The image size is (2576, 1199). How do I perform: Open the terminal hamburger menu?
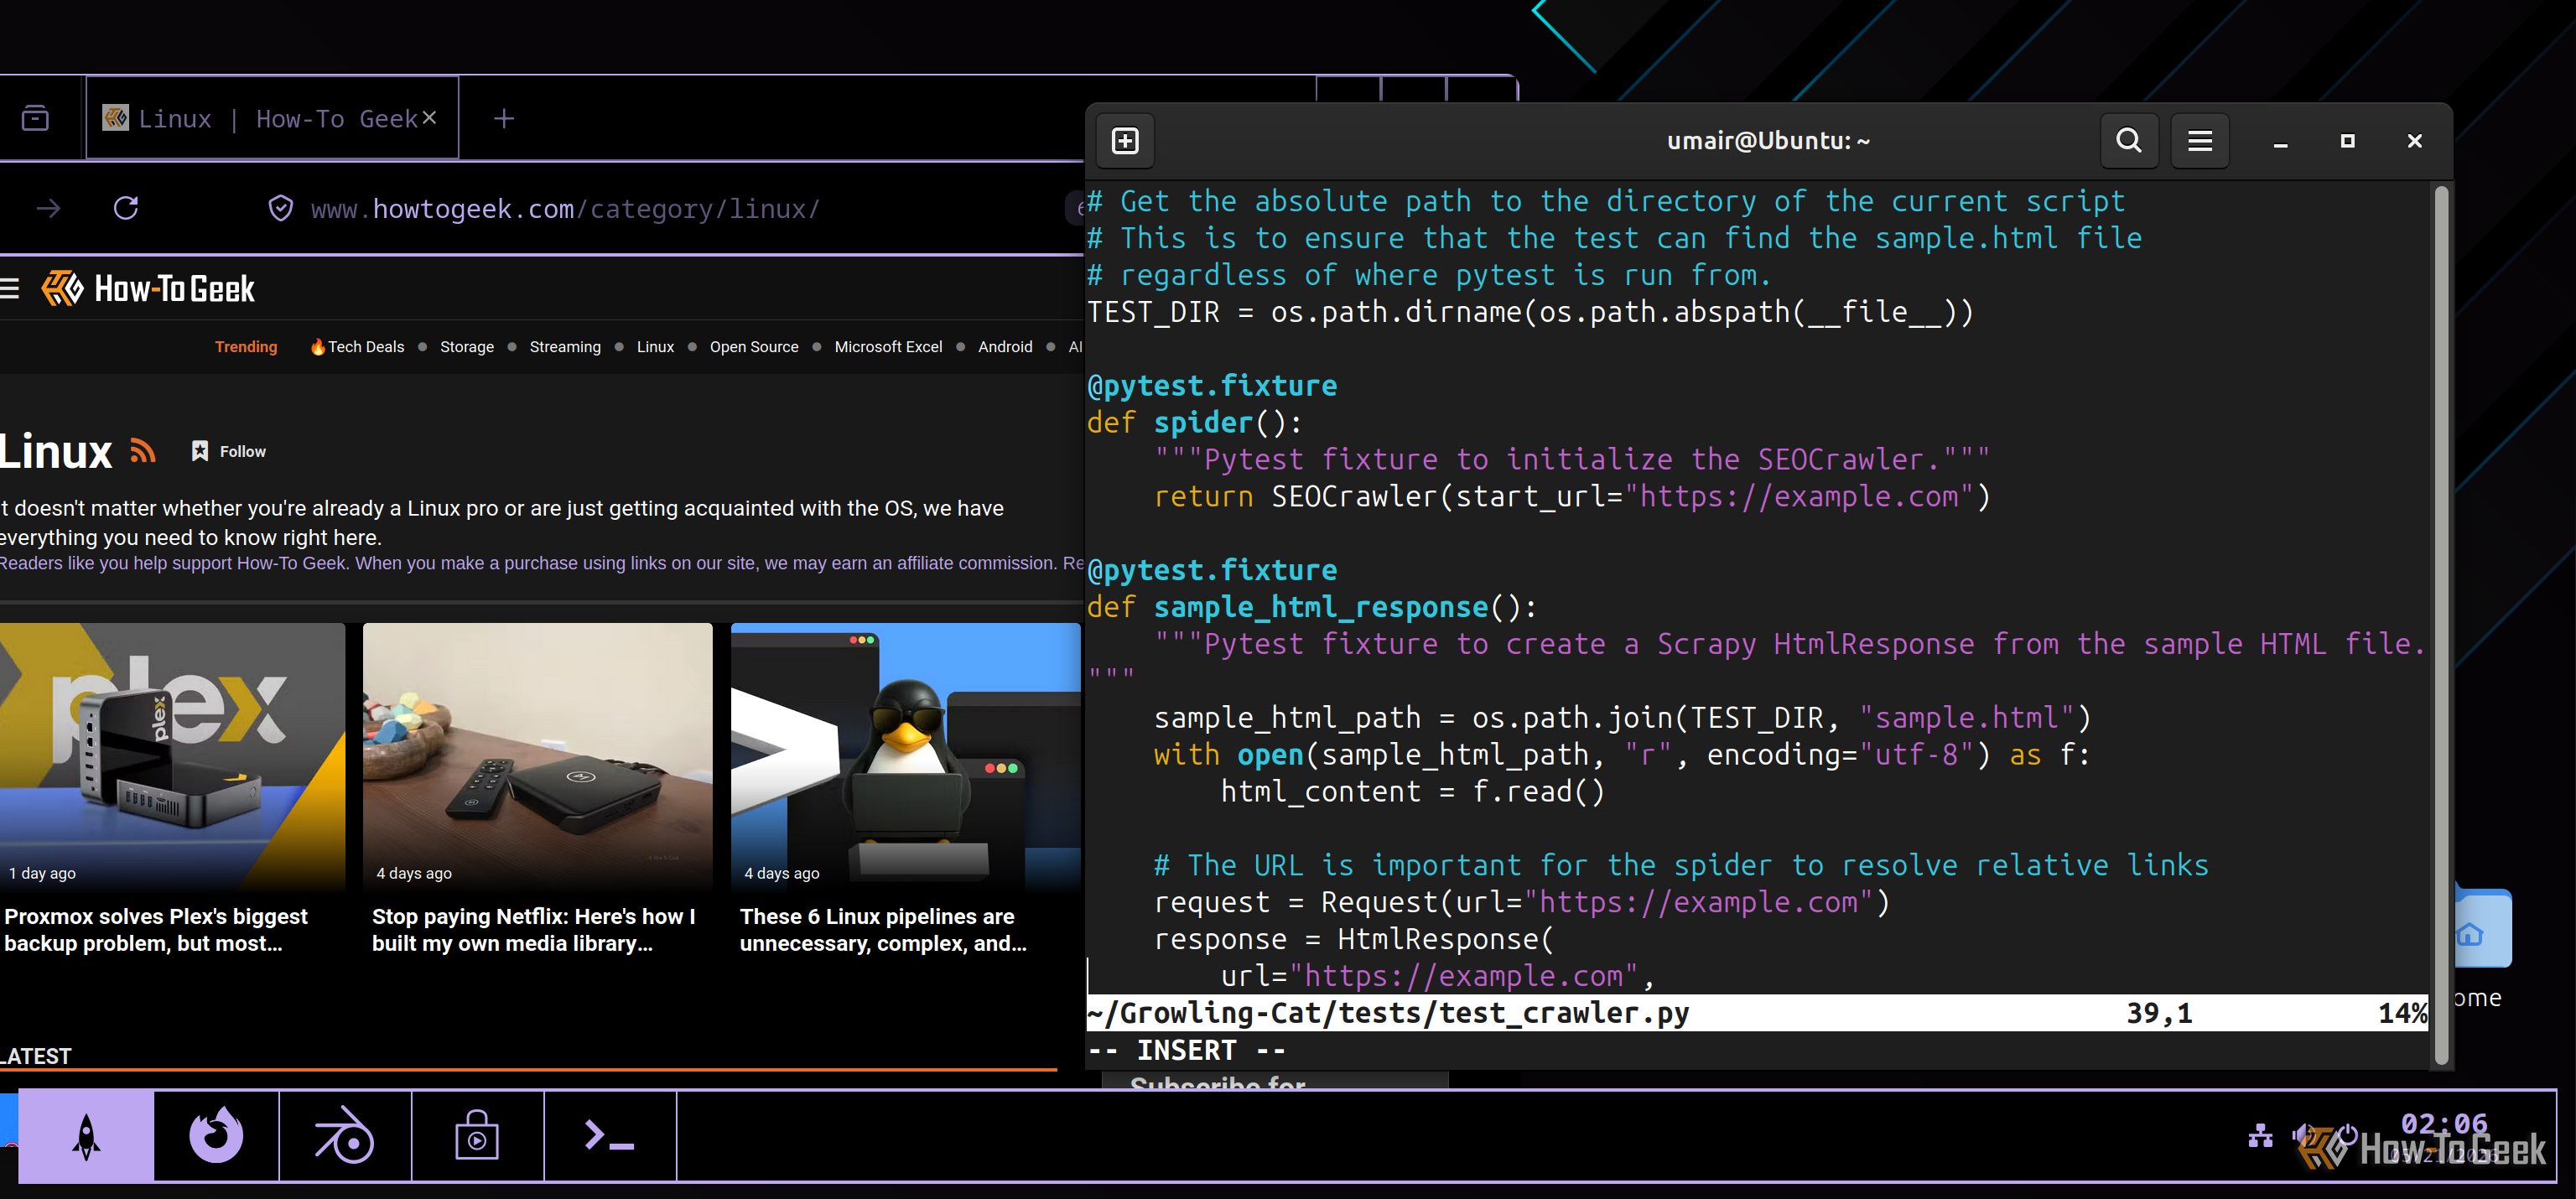point(2200,141)
